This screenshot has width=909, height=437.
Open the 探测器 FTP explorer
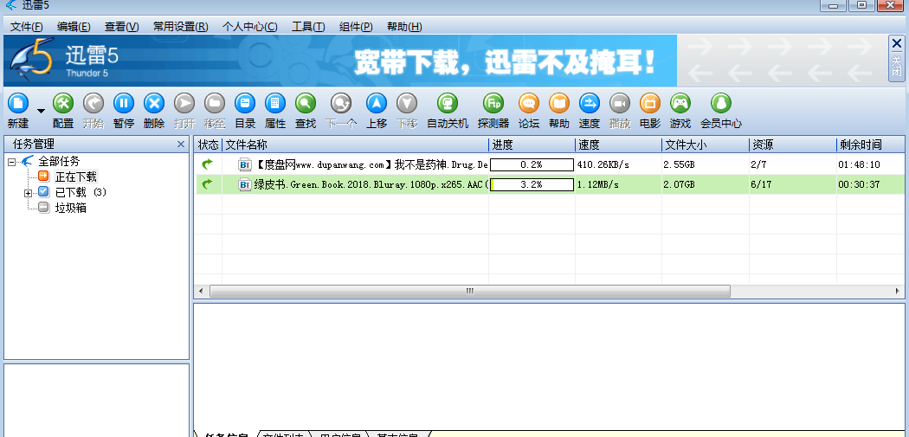pos(493,105)
